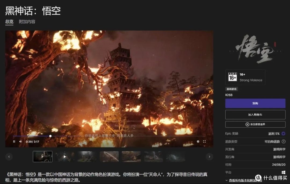Viewport: 290px width, 184px height.
Task: Click the IARC 16+ rating badge
Action: 233,77
